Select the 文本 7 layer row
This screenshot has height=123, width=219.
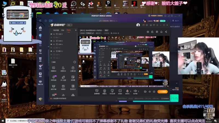[63, 58]
